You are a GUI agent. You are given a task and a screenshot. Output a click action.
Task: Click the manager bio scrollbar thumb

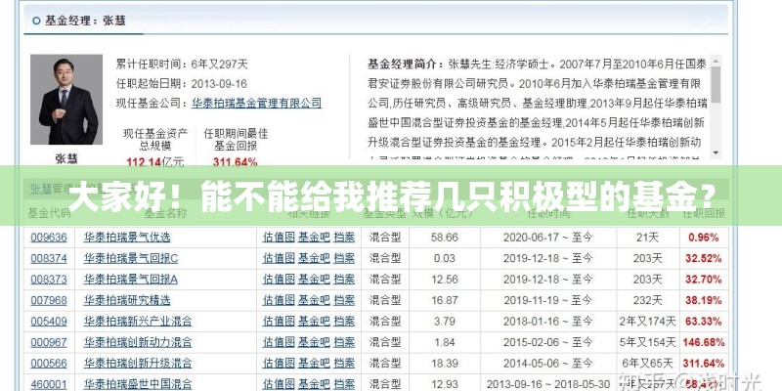716,84
